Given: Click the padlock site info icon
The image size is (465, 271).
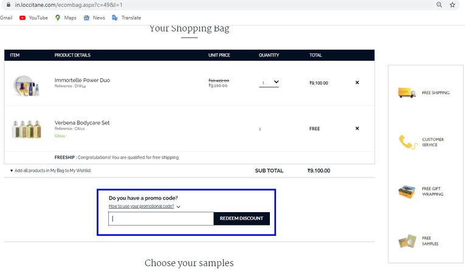Looking at the screenshot, I should (9, 5).
